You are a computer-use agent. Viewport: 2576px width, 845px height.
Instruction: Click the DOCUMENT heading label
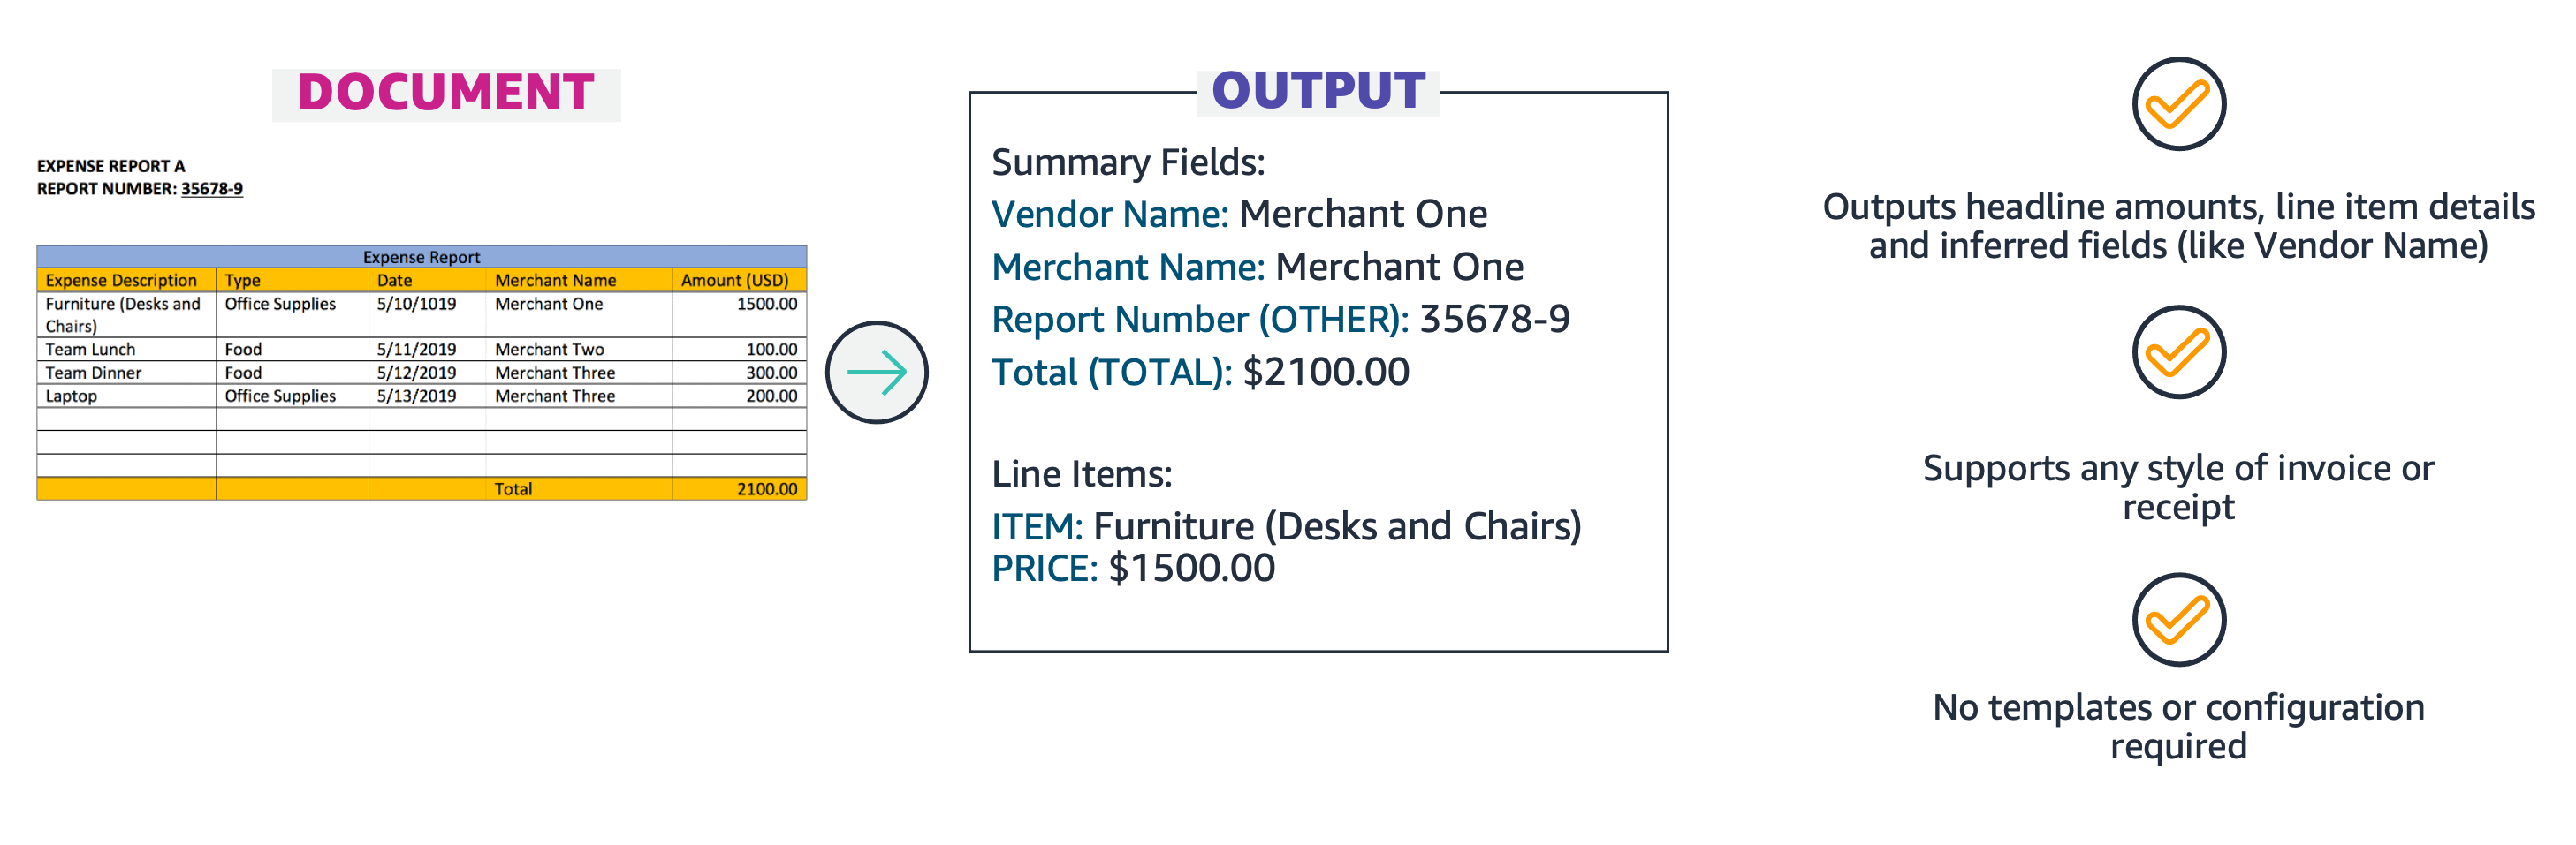[x=446, y=94]
